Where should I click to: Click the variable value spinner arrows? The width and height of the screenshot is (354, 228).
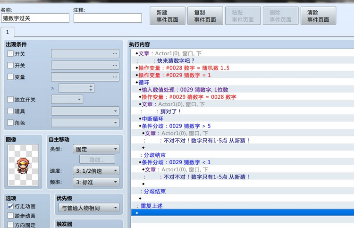(91, 88)
